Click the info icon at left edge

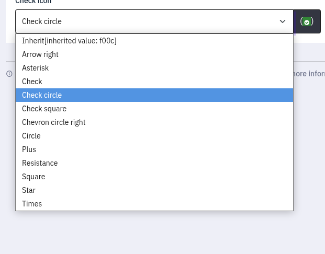point(9,74)
